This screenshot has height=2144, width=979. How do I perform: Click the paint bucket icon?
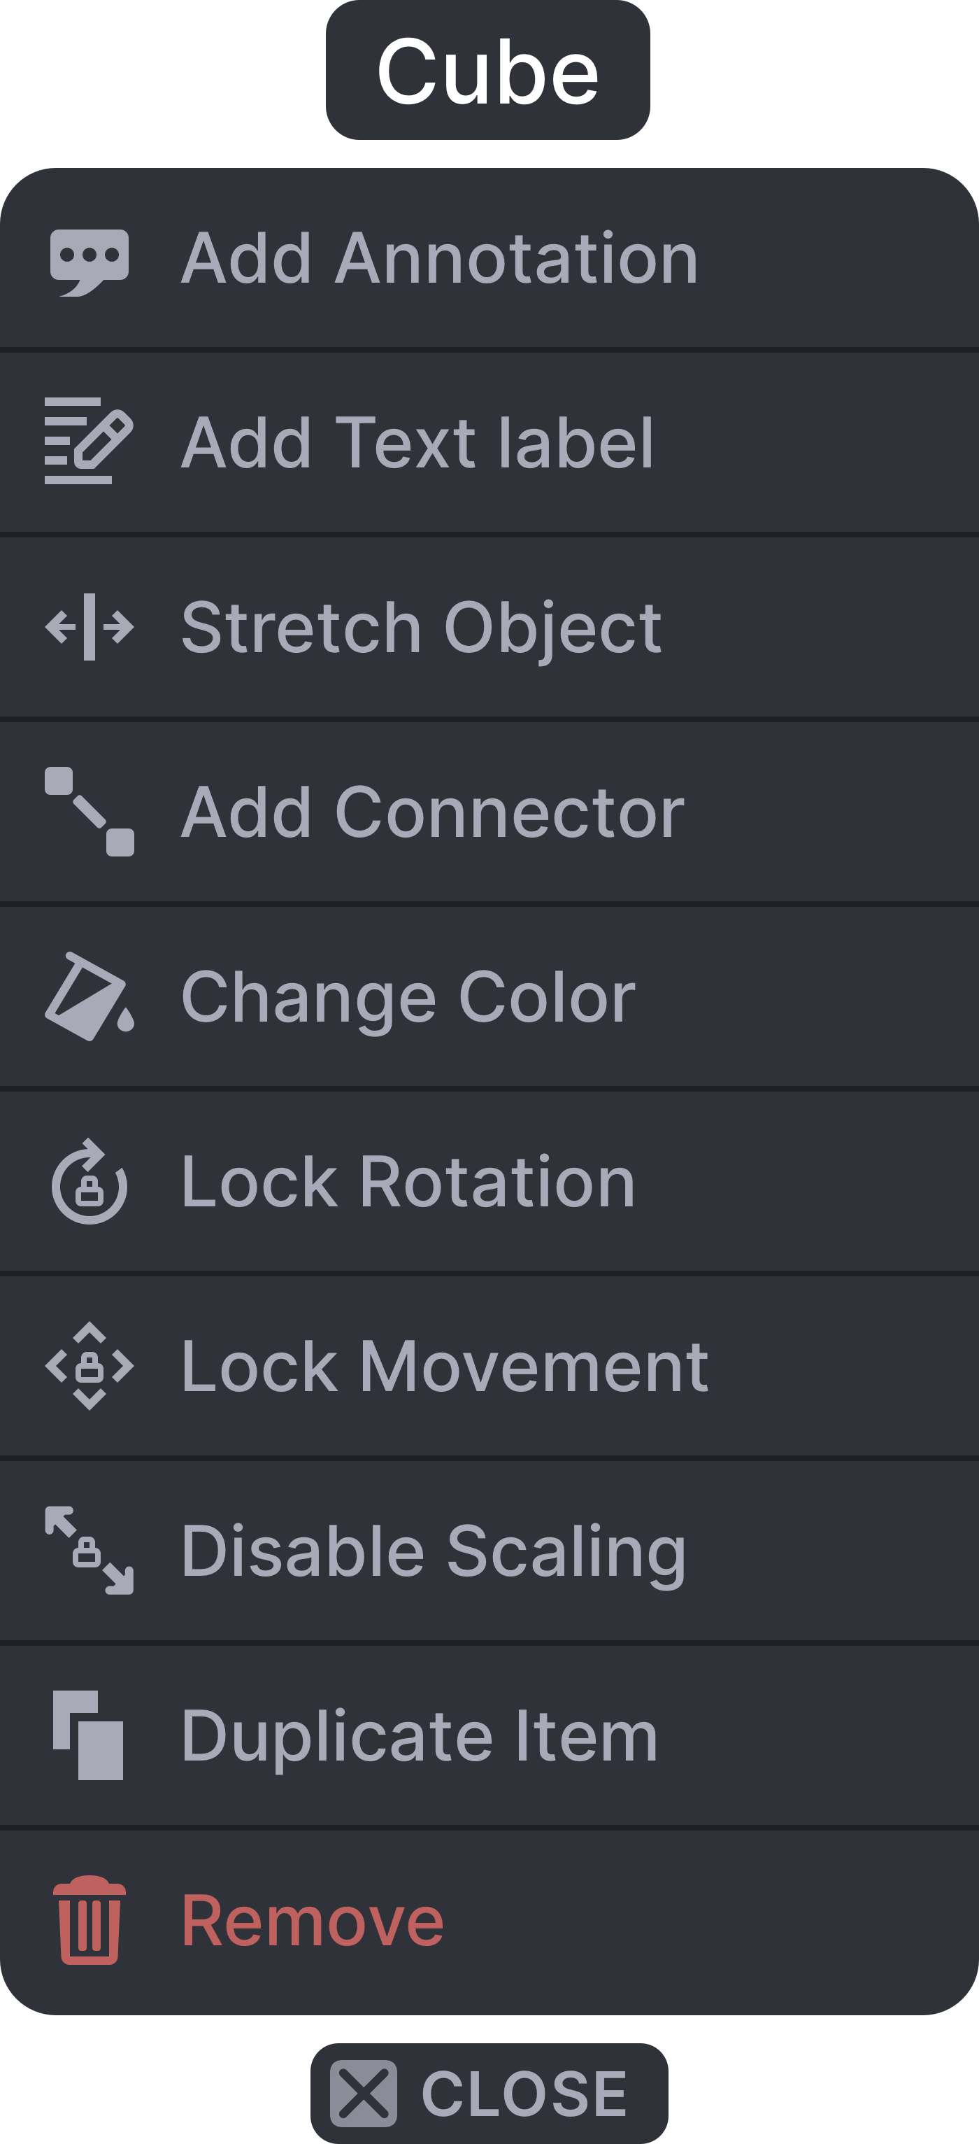click(89, 996)
